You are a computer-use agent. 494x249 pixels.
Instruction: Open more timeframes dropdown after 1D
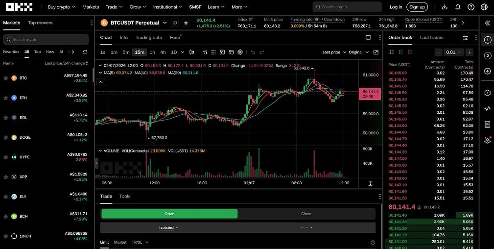coord(182,52)
